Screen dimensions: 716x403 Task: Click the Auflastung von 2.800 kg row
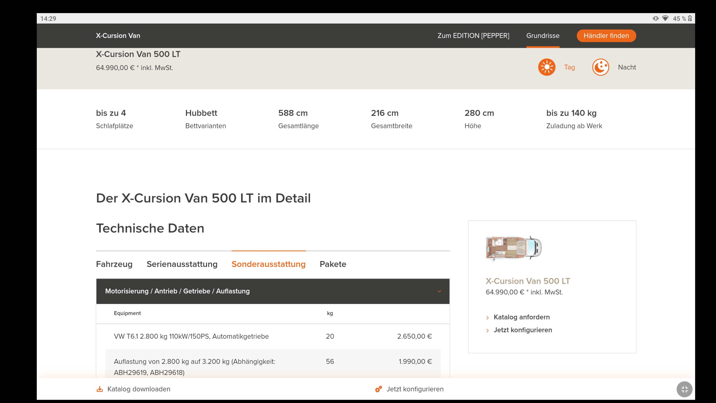coord(273,364)
